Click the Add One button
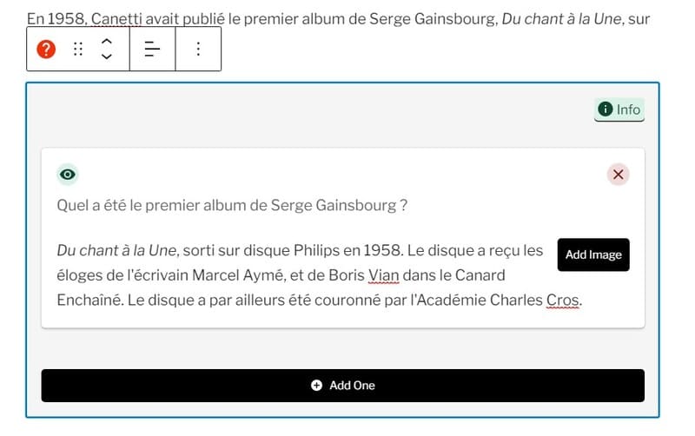Image resolution: width=695 pixels, height=436 pixels. 342,386
